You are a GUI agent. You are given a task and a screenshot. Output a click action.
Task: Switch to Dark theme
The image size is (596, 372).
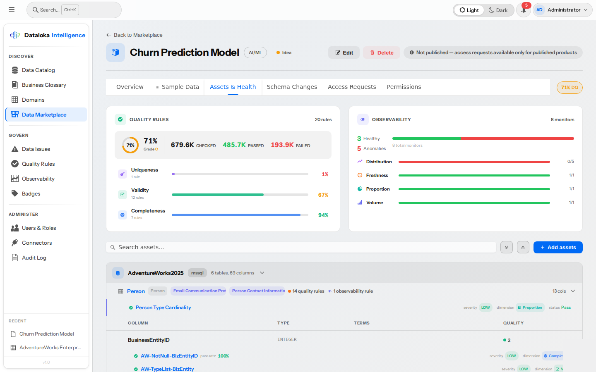click(x=498, y=10)
